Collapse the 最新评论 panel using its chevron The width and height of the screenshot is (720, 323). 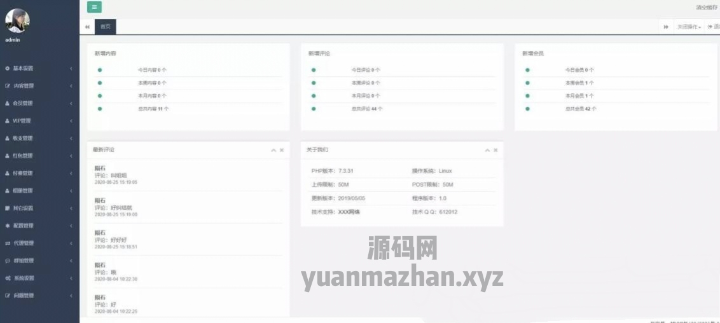coord(273,150)
